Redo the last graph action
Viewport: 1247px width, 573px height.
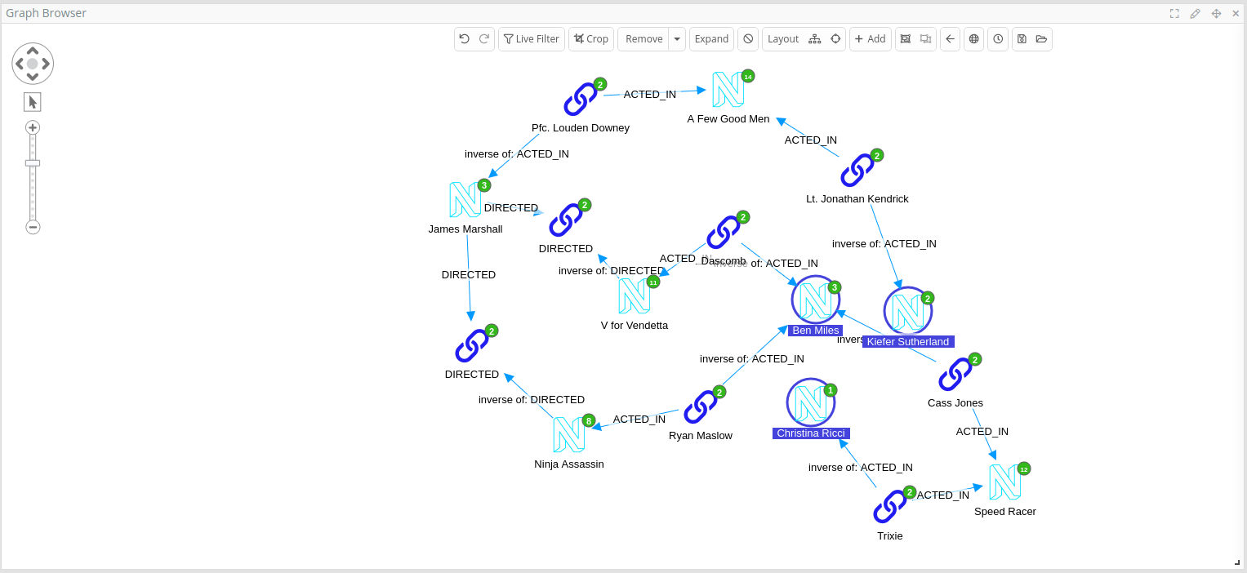point(484,39)
